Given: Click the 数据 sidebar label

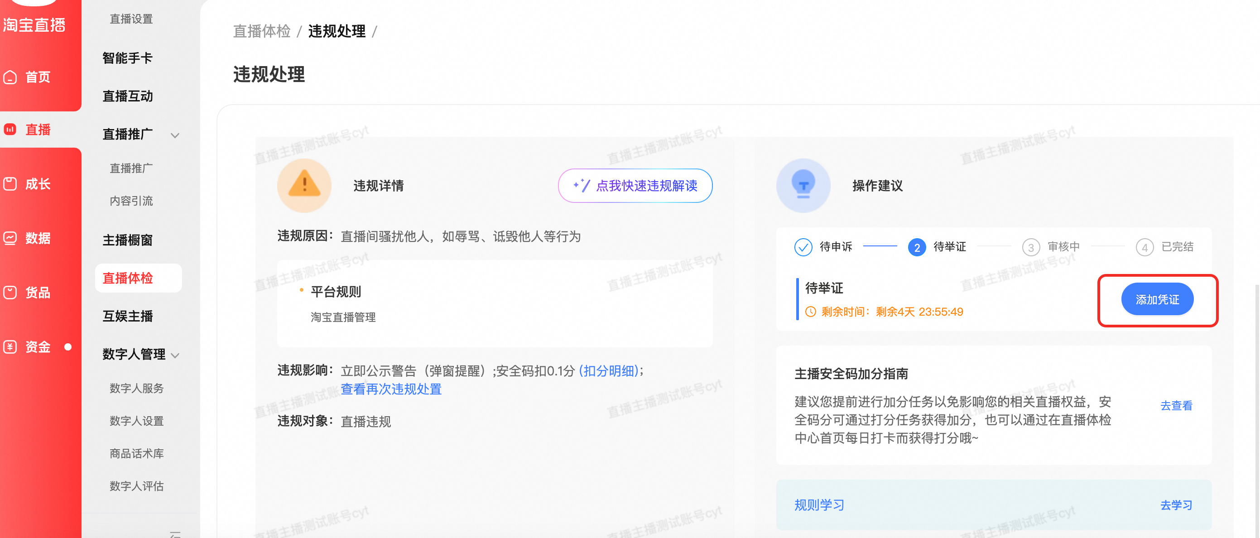Looking at the screenshot, I should [x=38, y=238].
